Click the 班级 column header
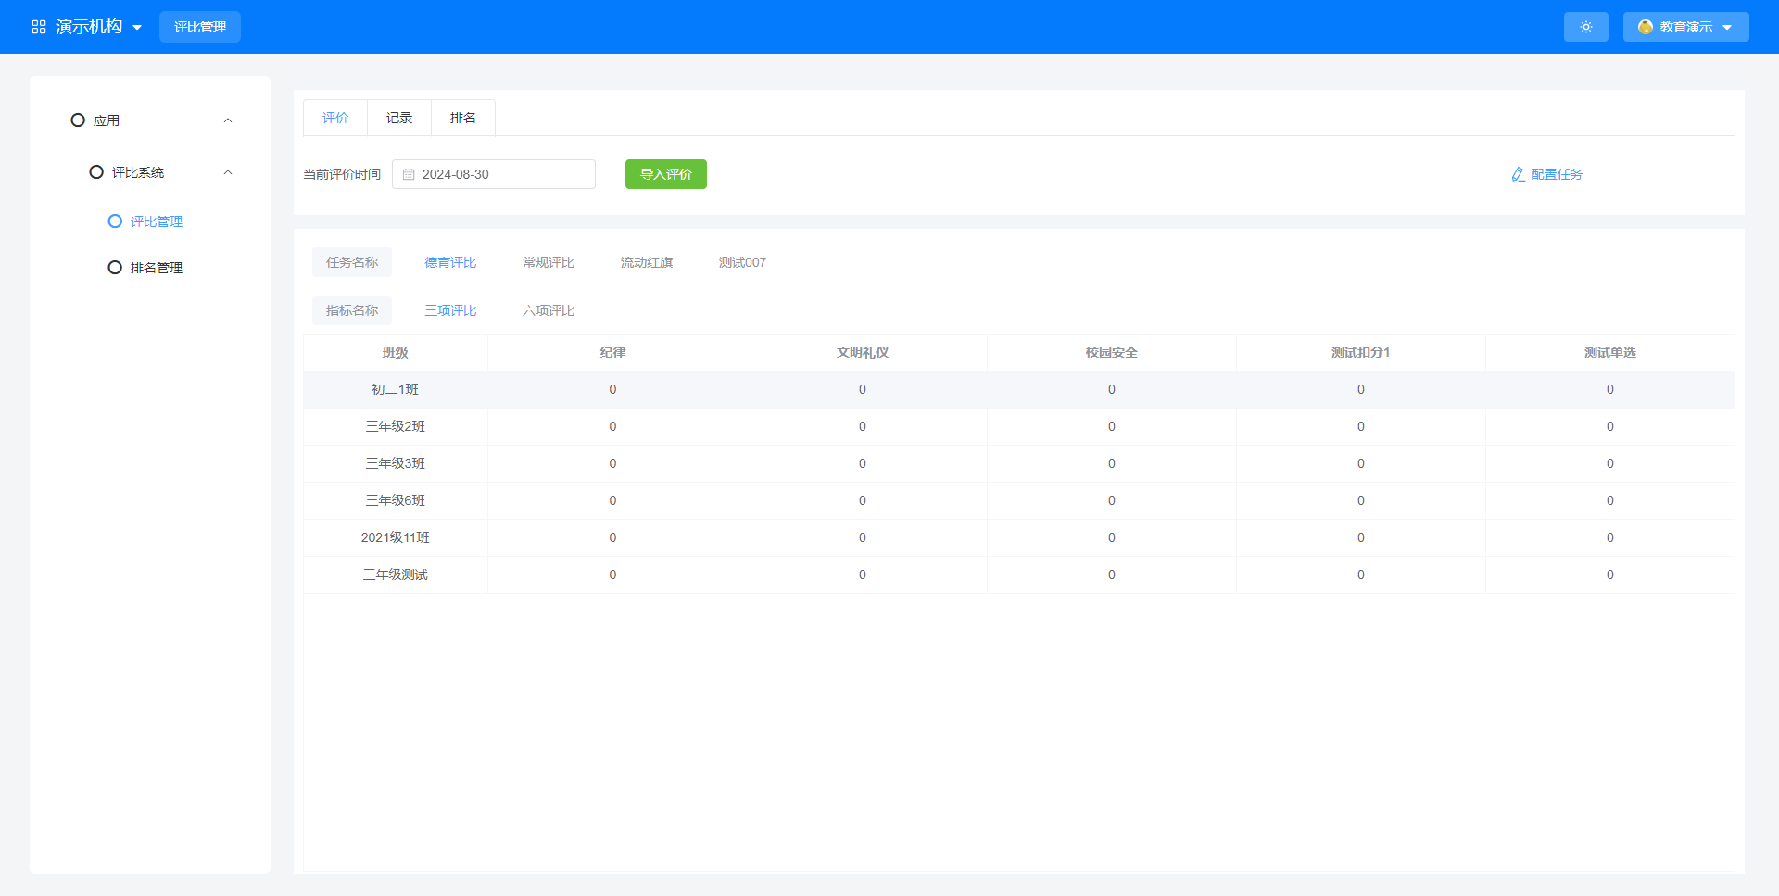1779x896 pixels. [x=396, y=352]
